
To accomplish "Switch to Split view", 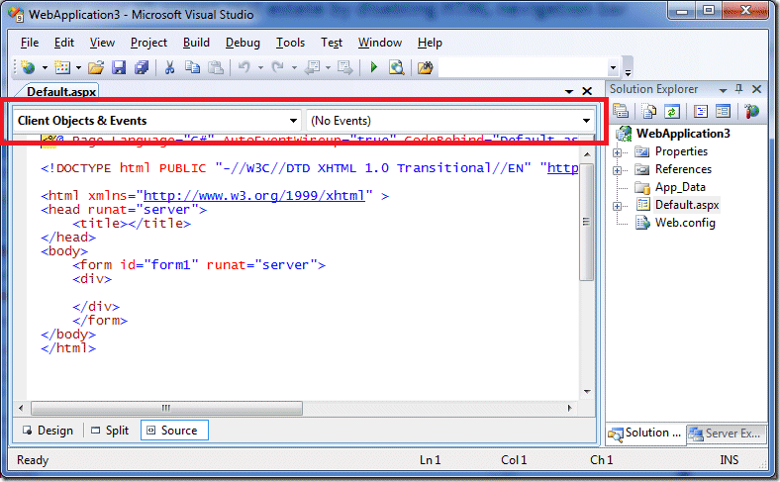I will (x=111, y=431).
